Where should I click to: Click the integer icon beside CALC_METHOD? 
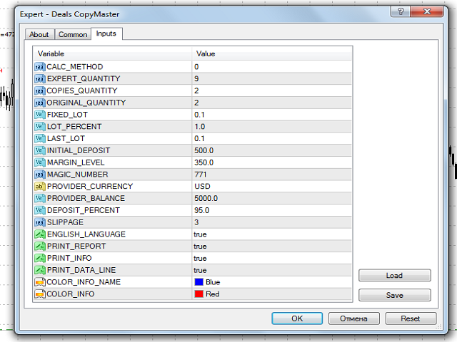click(40, 66)
